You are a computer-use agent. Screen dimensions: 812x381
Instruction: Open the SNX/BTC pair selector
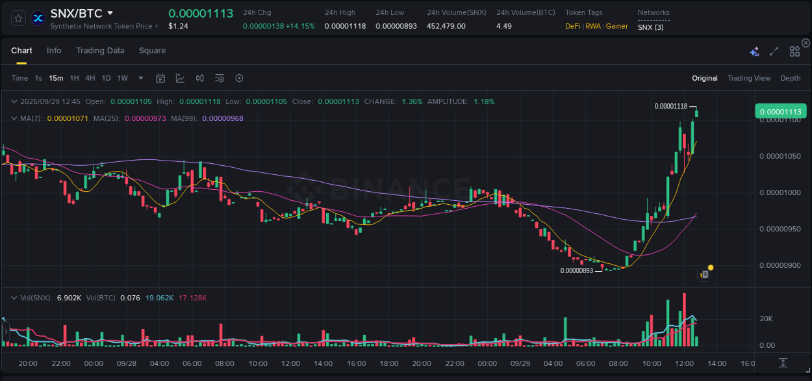73,12
